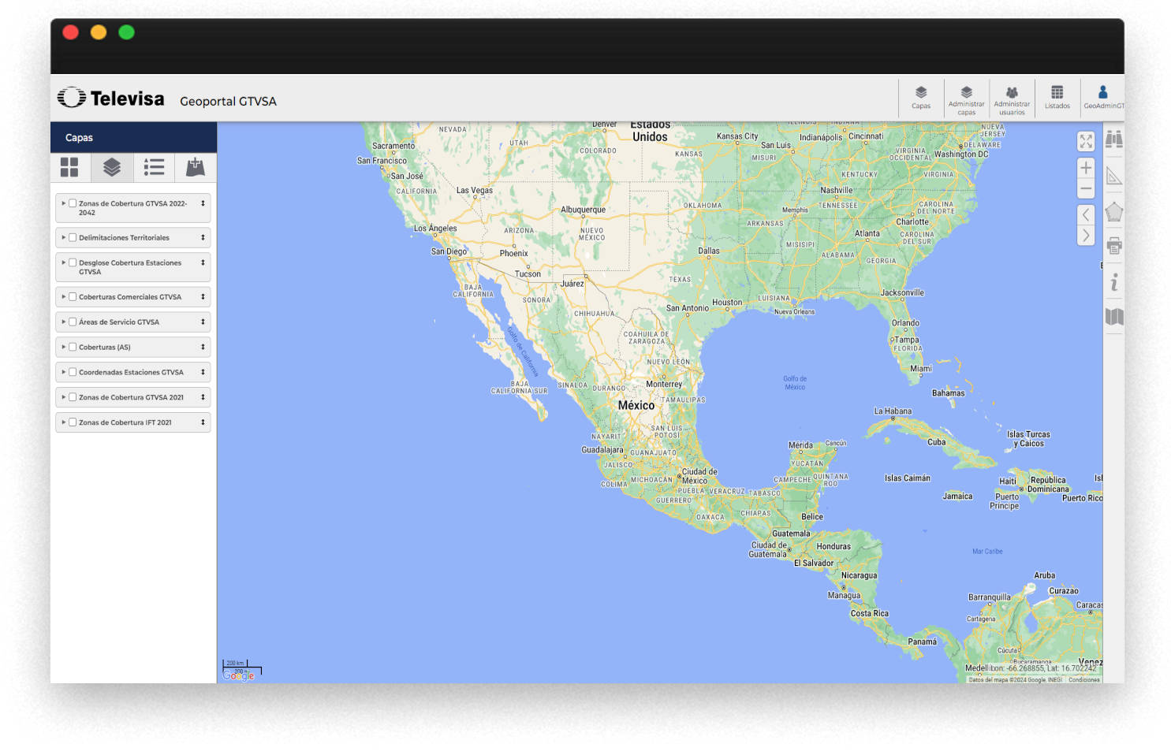Toggle Zonas de Cobertura IFT 2021 checkbox

(x=73, y=422)
